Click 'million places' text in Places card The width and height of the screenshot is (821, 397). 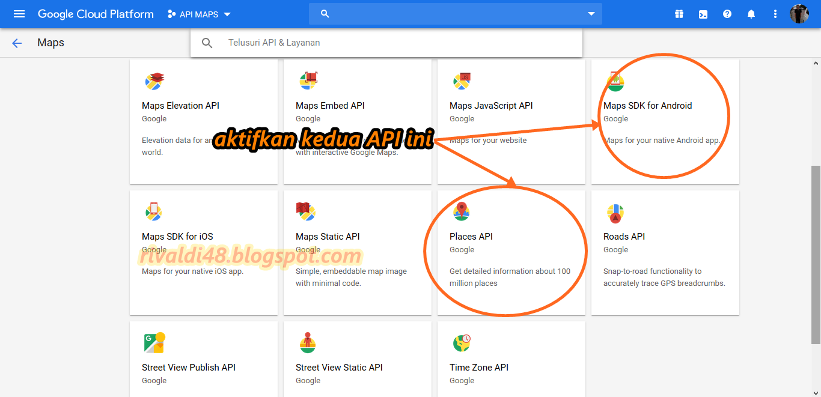click(474, 283)
